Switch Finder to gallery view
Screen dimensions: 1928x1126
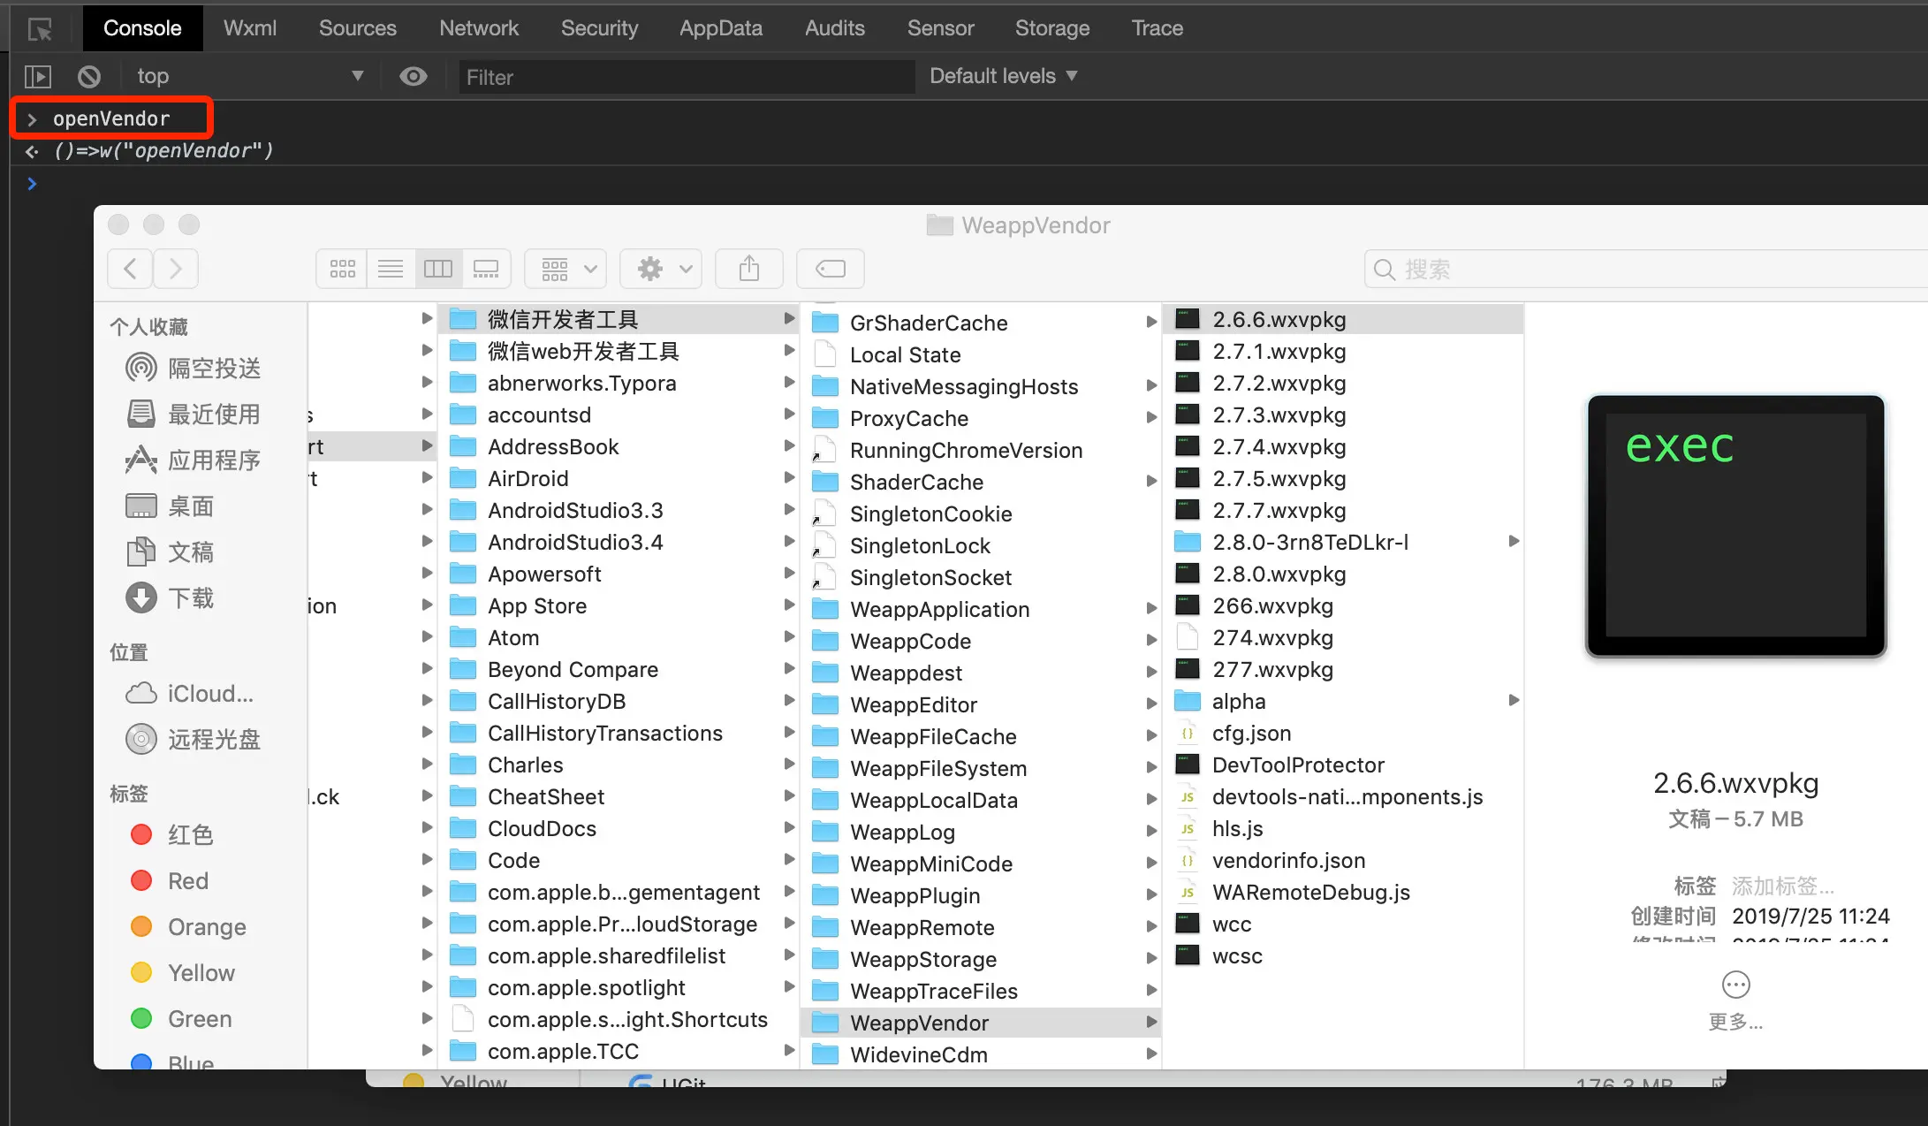pos(486,269)
